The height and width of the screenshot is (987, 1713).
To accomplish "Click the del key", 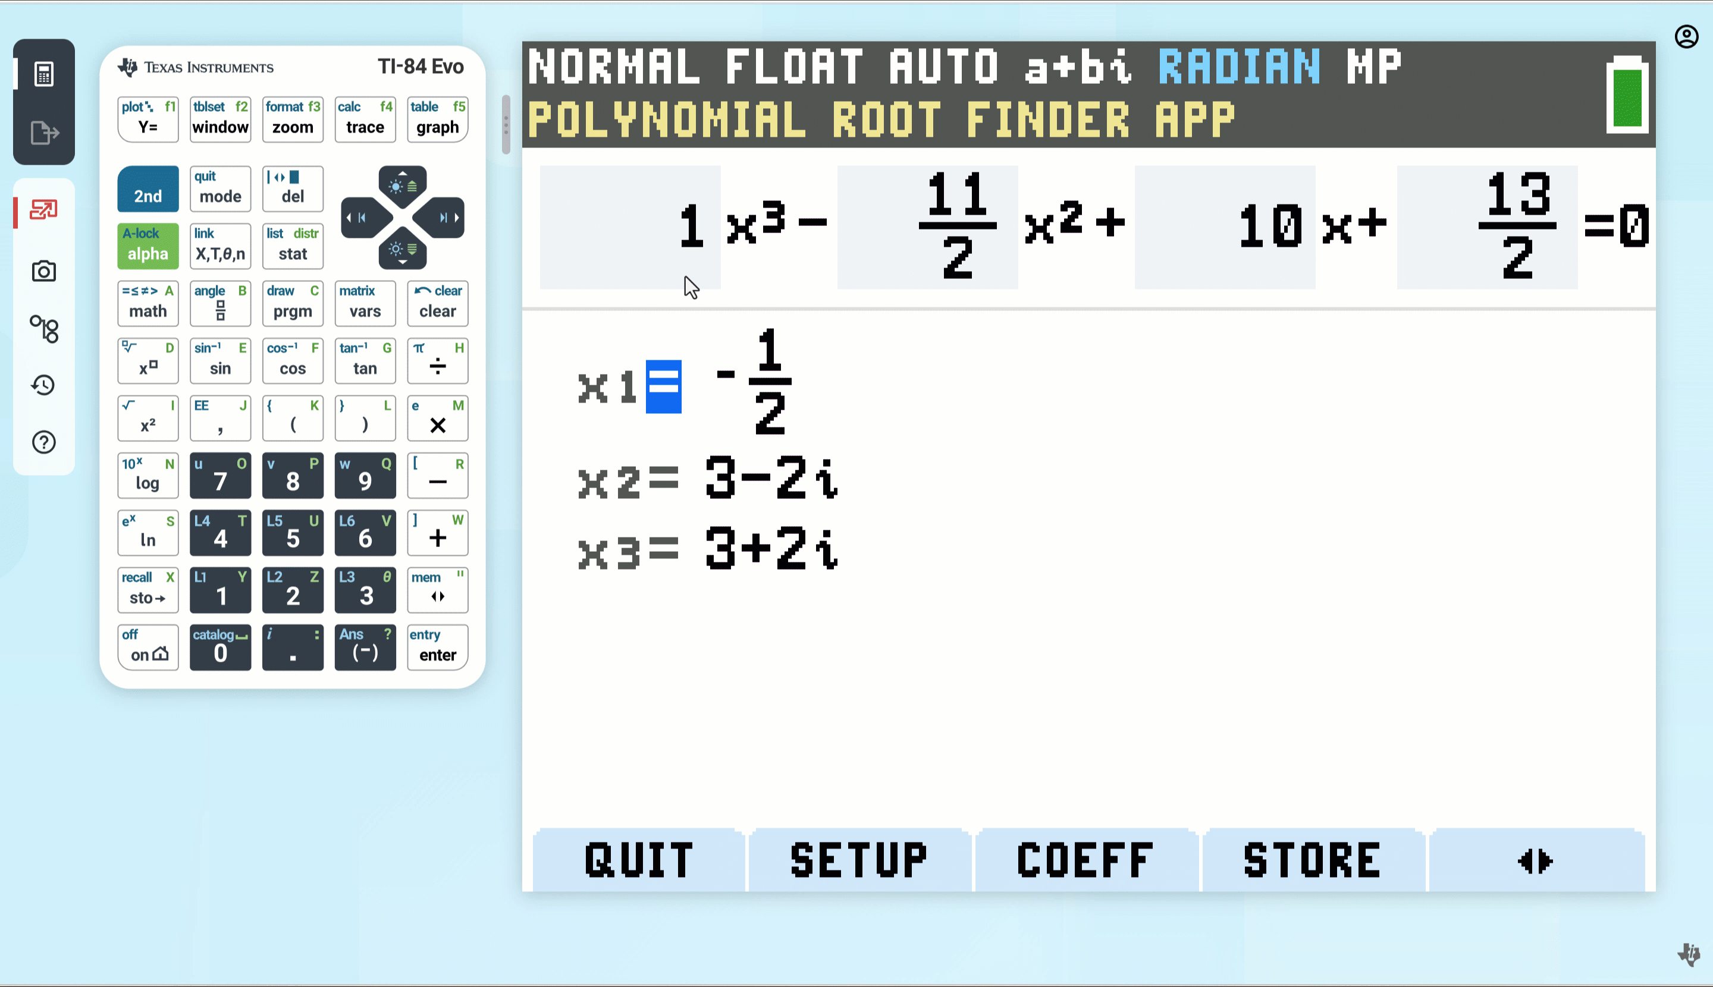I will pyautogui.click(x=292, y=188).
